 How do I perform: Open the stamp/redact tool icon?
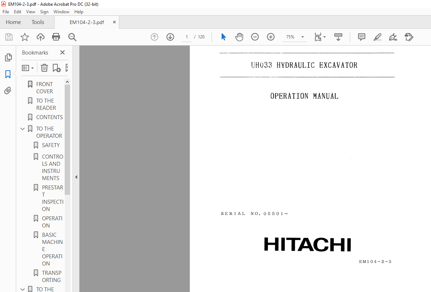coord(409,37)
